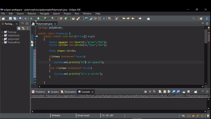Click the Save toolbar icon
The width and height of the screenshot is (211, 119).
pos(10,19)
